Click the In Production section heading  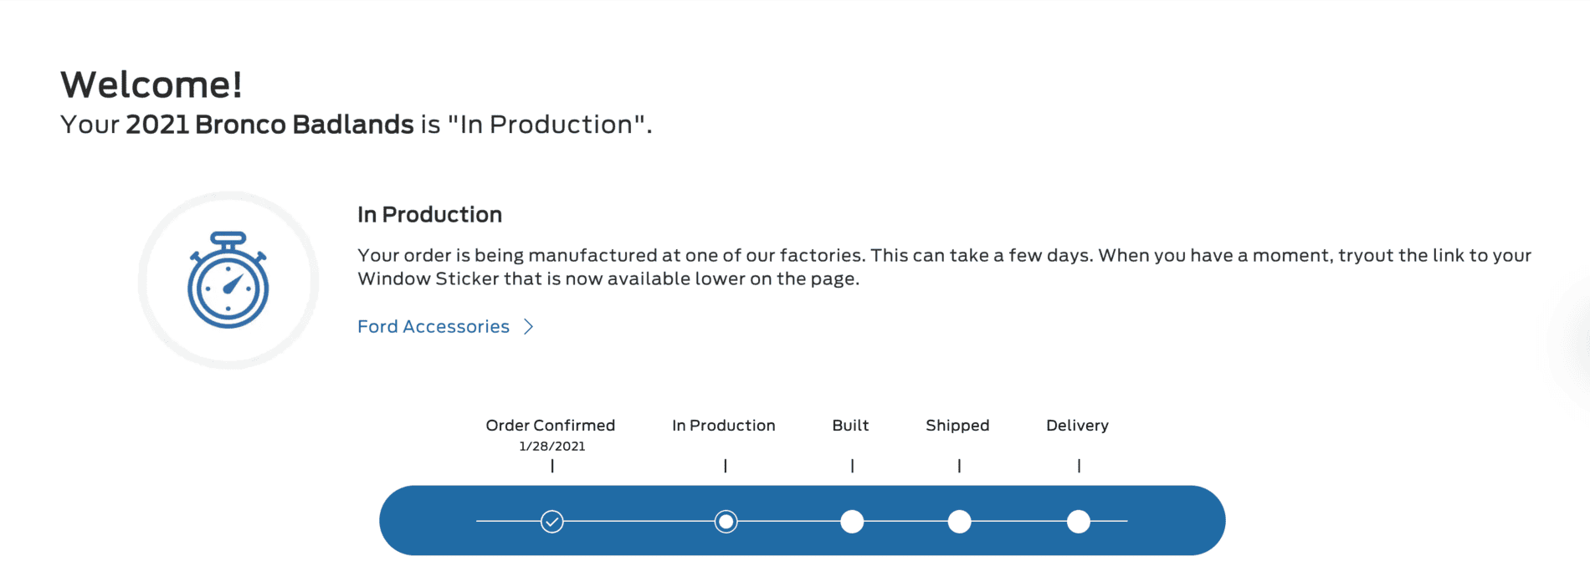429,215
